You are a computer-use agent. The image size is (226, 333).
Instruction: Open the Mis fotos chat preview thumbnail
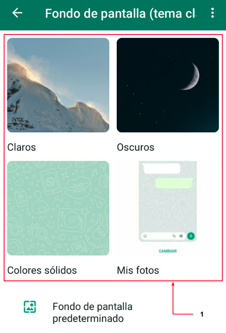168,208
